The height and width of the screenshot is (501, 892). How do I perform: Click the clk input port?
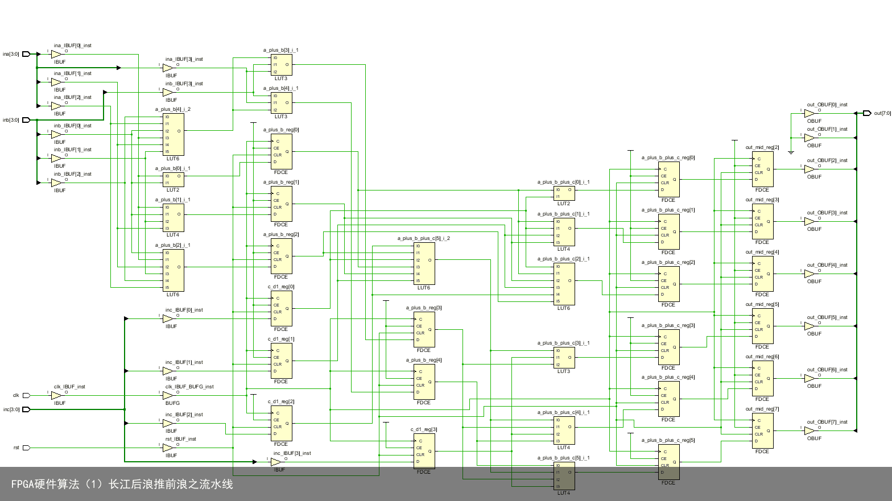pos(26,395)
